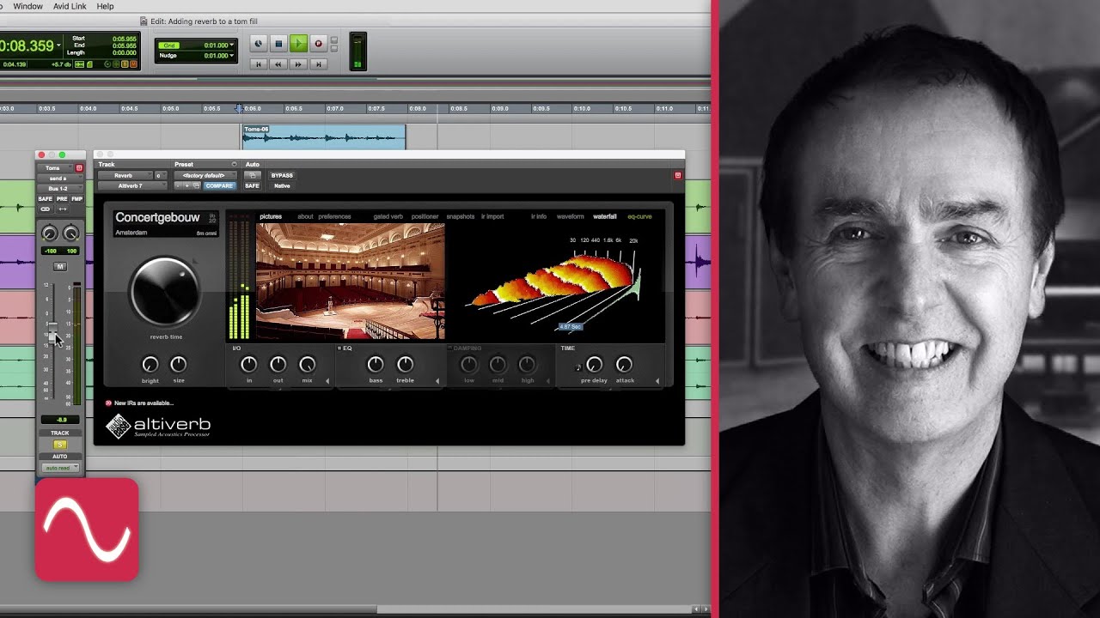The height and width of the screenshot is (618, 1100).
Task: Stop playback with the Stop button
Action: point(278,43)
